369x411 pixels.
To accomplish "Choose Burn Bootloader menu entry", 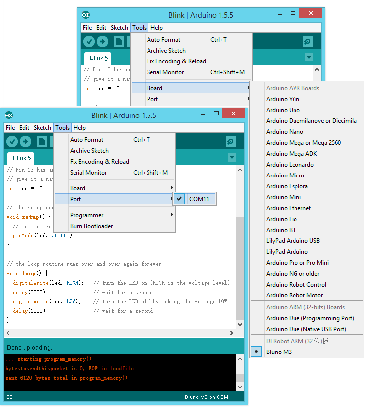I will [x=115, y=226].
